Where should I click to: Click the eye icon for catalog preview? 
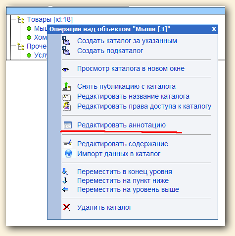coord(65,69)
